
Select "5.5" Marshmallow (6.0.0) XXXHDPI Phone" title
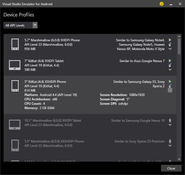(54, 141)
